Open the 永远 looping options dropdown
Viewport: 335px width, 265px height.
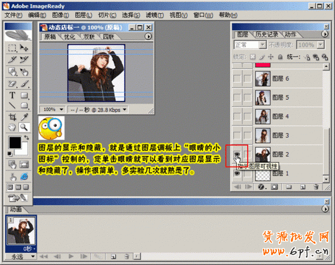(x=20, y=256)
